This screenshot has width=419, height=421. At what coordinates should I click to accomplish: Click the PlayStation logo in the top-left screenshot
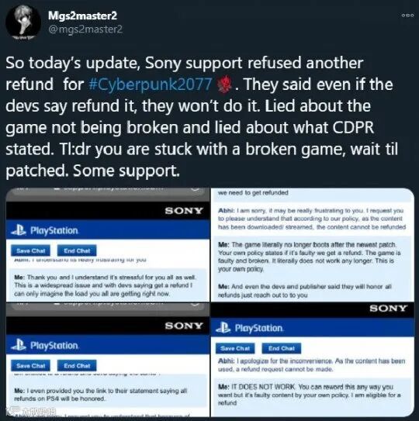pyautogui.click(x=44, y=230)
